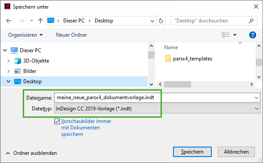Screen dimensions: 263x163
Task: Open view options dropdown arrow
Action: click(235, 35)
